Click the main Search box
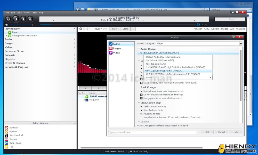The height and width of the screenshot is (155, 258). 230,19
